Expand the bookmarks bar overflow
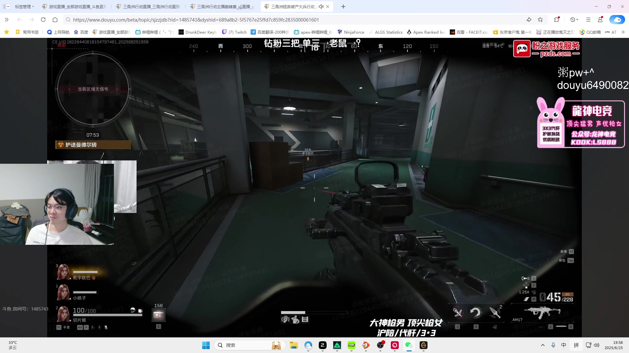Viewport: 629px width, 353px height. [623, 32]
